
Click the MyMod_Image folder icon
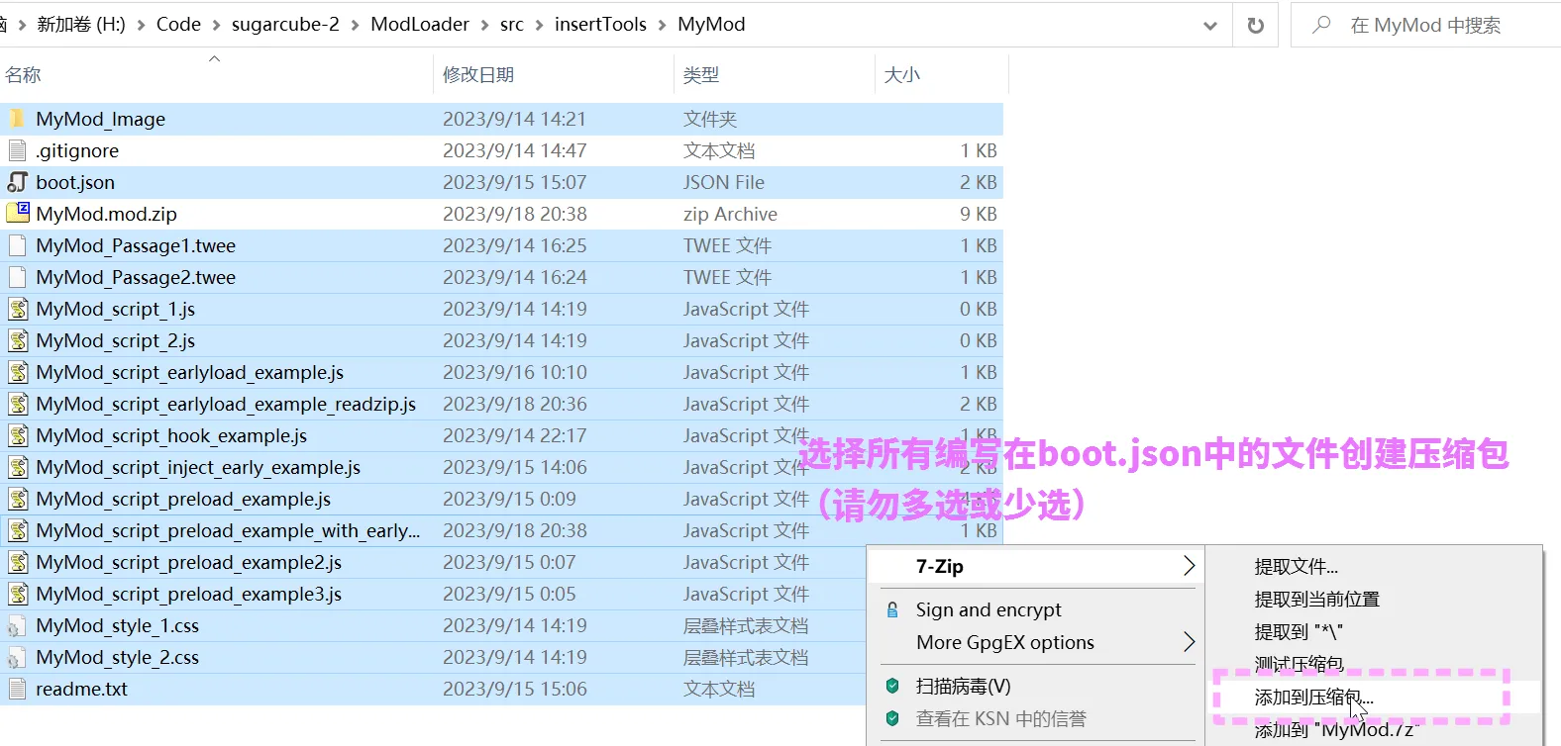coord(17,119)
